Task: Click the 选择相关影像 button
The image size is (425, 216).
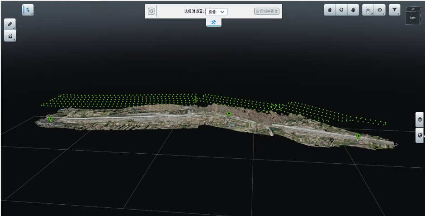Action: (x=266, y=12)
